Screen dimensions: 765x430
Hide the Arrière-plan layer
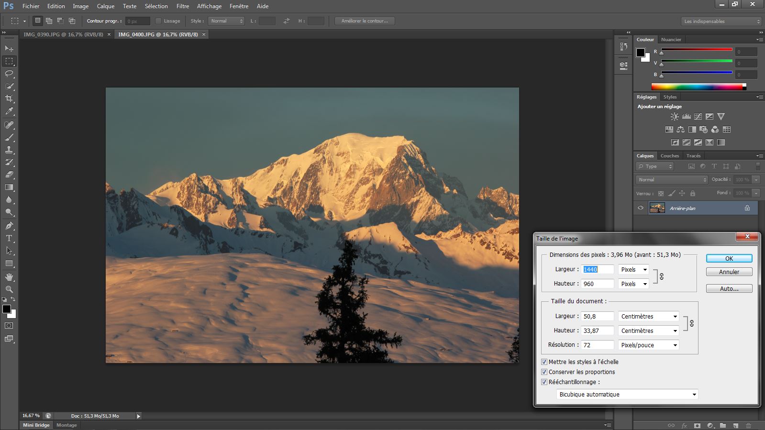(641, 208)
